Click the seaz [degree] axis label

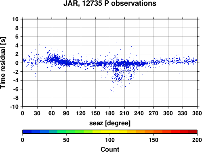coord(110,123)
